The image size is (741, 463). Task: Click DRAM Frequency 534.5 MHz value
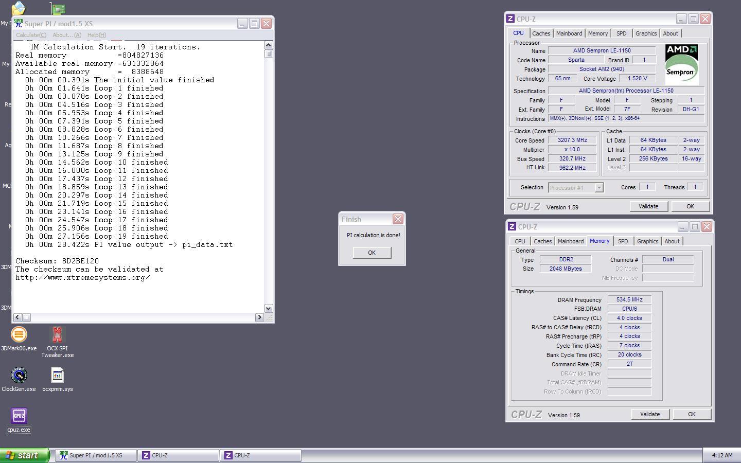point(629,300)
